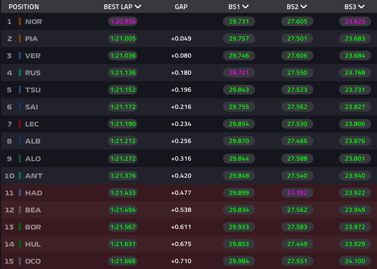This screenshot has height=269, width=377.
Task: Click OCO's BS3 time 24.100
Action: point(355,261)
